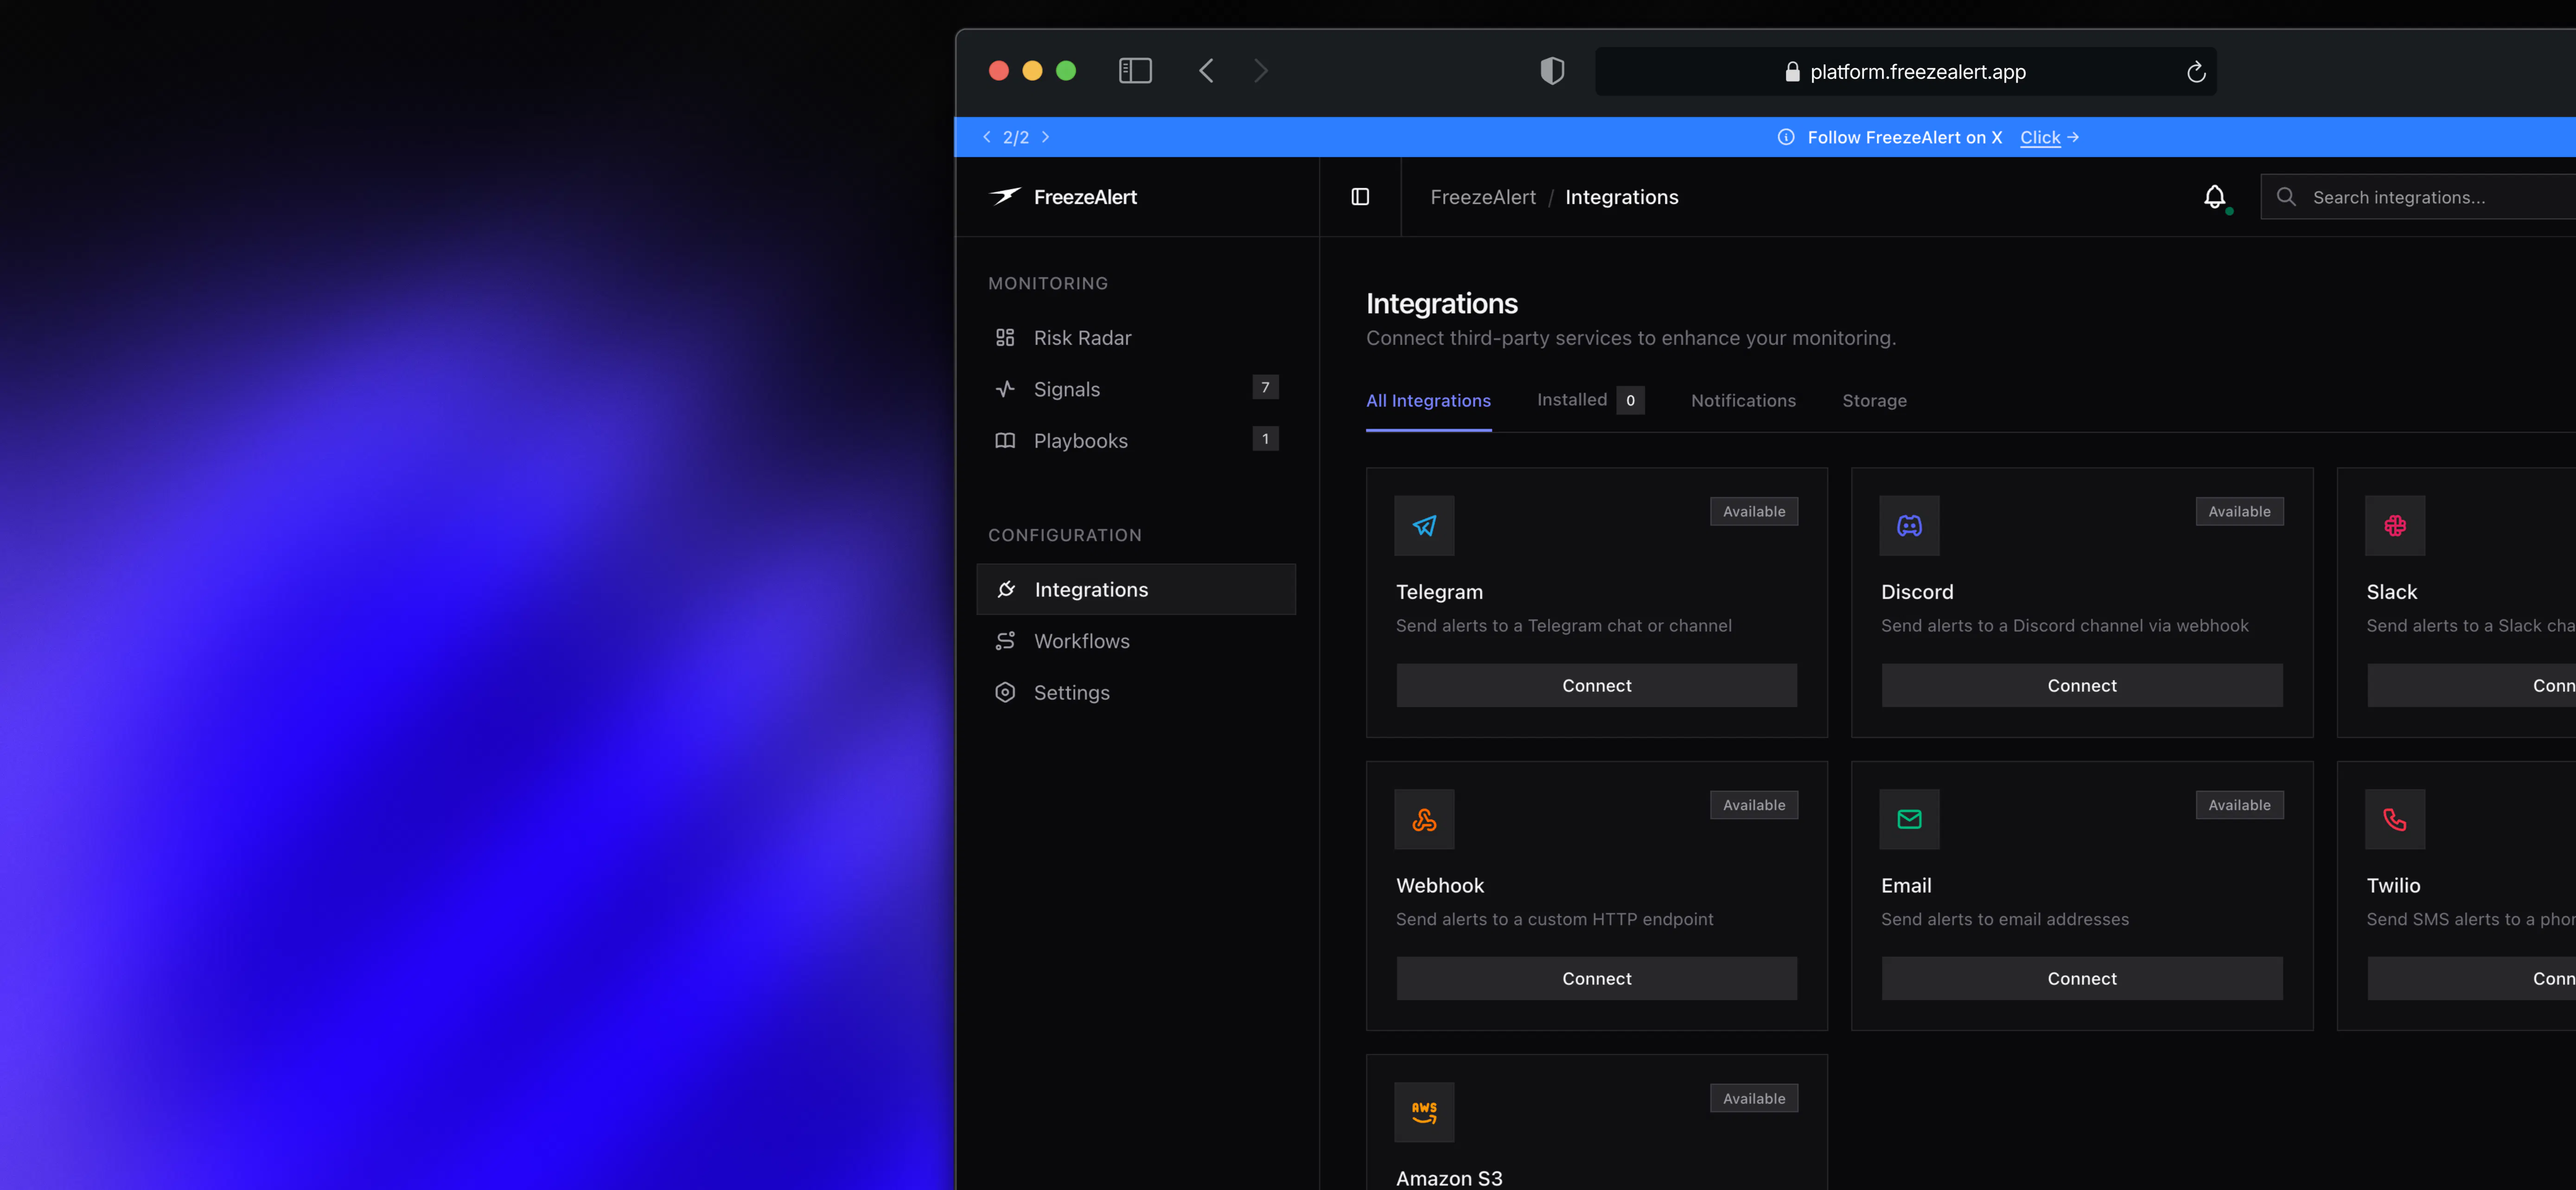Click the Discord icon
This screenshot has width=2576, height=1190.
[x=1909, y=525]
